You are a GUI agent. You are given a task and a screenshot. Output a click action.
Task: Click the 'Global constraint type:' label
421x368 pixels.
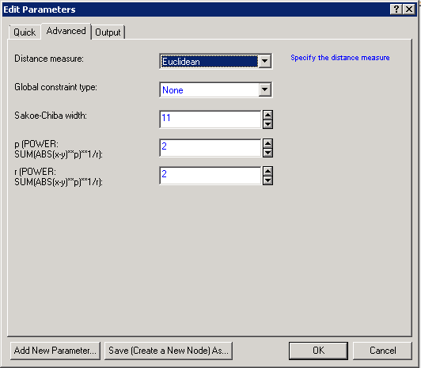click(56, 87)
